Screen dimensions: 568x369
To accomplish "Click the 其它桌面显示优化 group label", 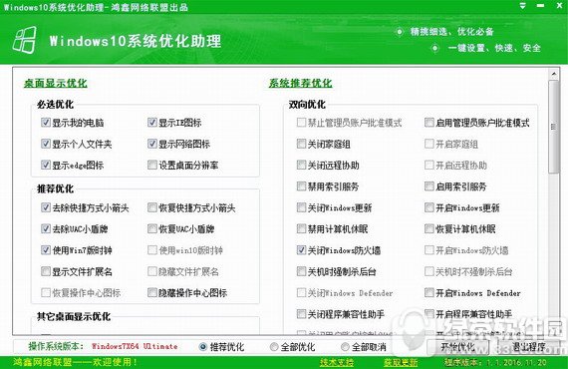I will tap(74, 316).
